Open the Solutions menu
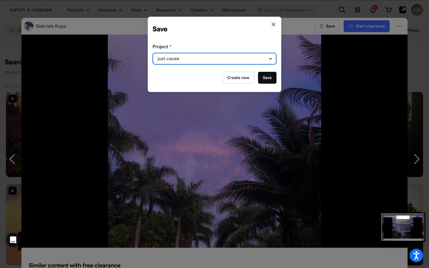 (x=110, y=10)
